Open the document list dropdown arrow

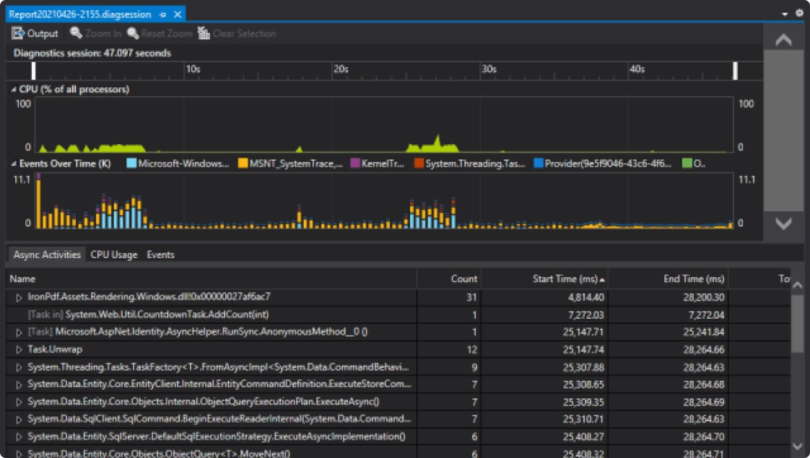(785, 14)
